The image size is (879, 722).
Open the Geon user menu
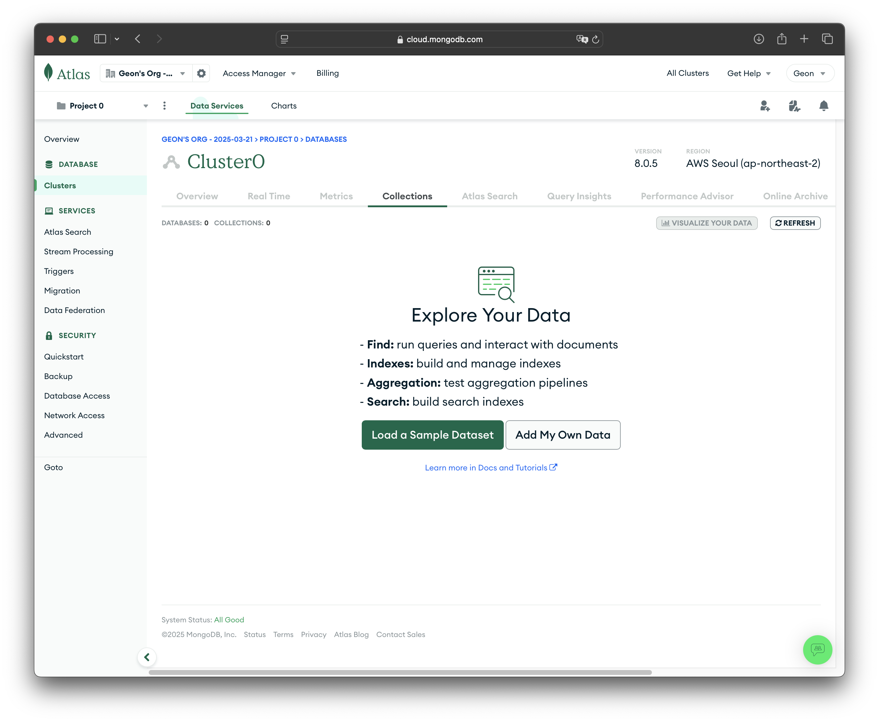(810, 73)
